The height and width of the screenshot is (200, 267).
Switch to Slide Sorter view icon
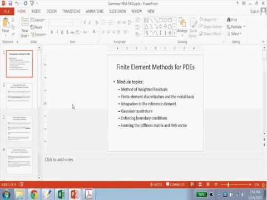200,184
